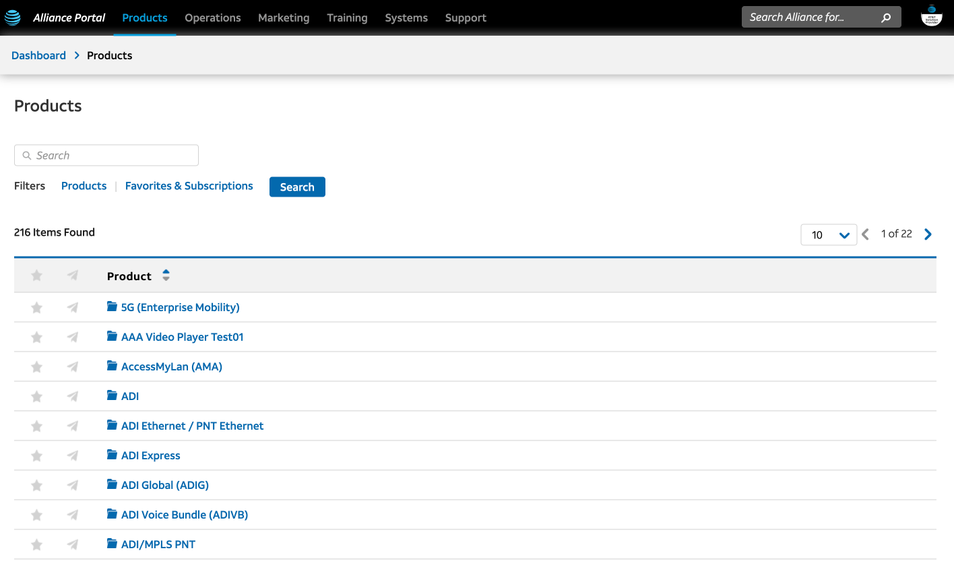Star the ADI Global (ADIG) product
Viewport: 954px width, 561px height.
pyautogui.click(x=36, y=486)
